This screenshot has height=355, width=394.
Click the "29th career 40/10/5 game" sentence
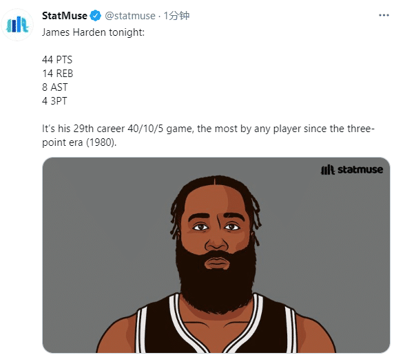click(x=134, y=129)
